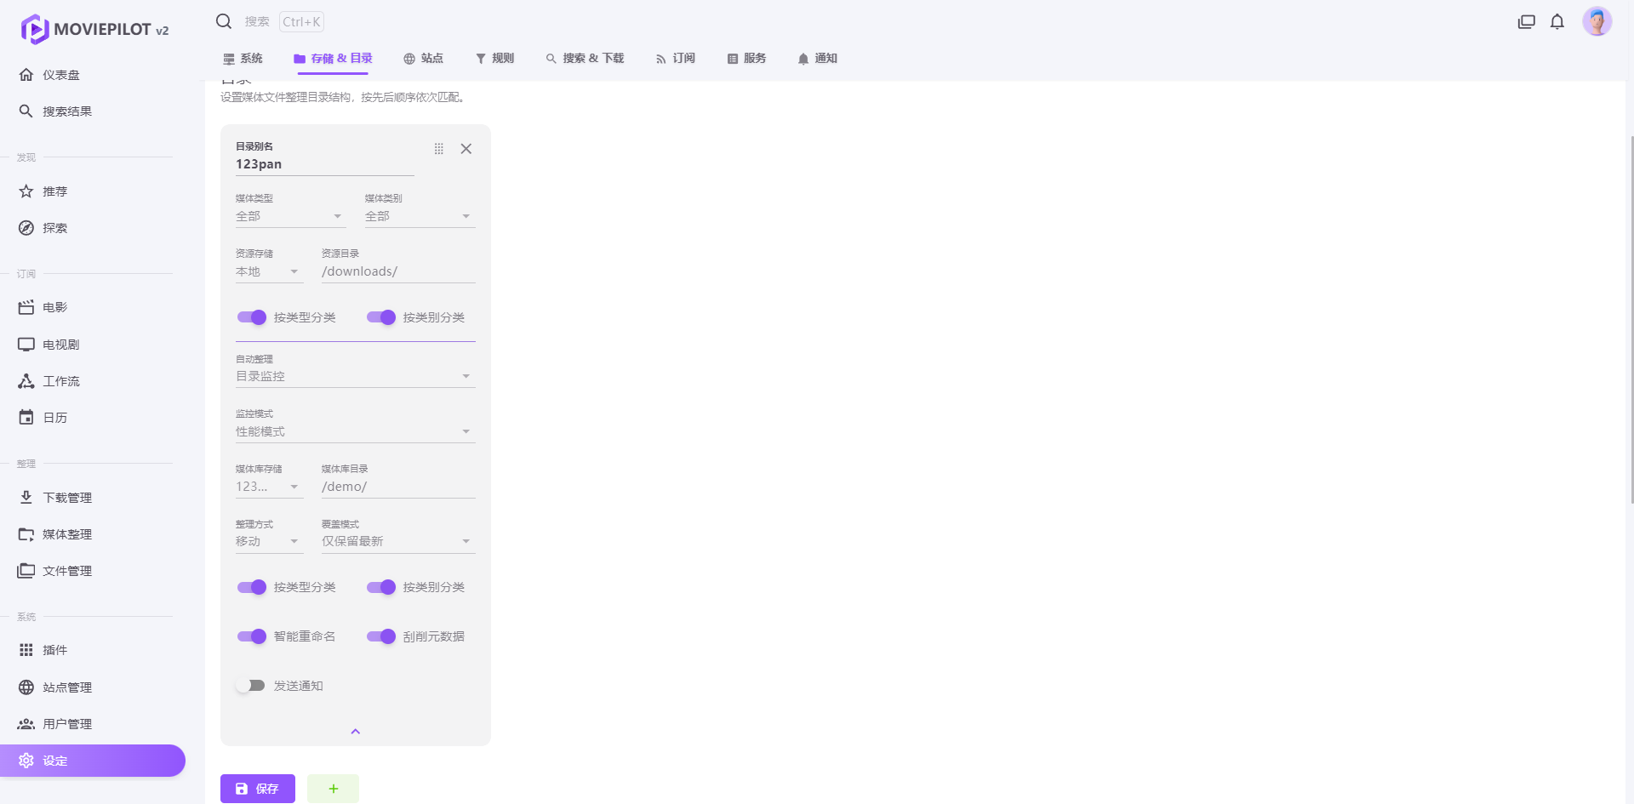Open the 工作流 workflow page in sidebar

coord(61,381)
